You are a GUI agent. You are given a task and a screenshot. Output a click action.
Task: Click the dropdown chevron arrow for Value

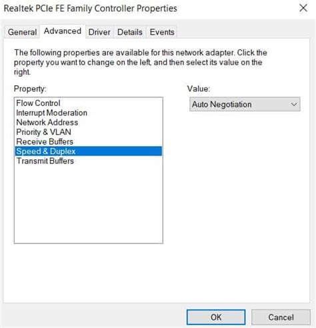[x=294, y=104]
